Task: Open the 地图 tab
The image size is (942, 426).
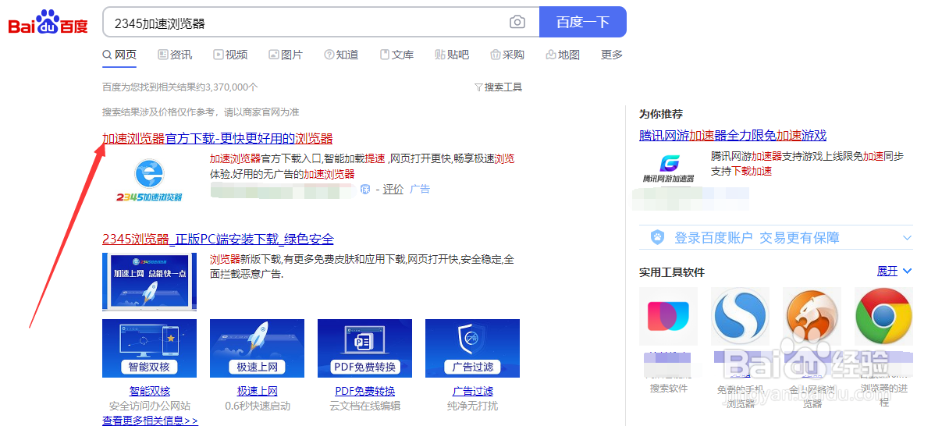Action: point(563,55)
